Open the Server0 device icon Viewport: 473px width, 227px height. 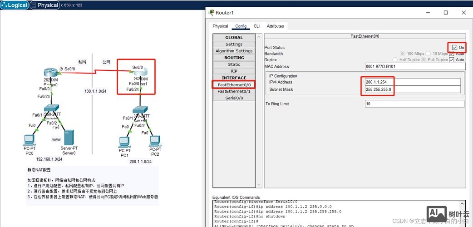point(69,138)
